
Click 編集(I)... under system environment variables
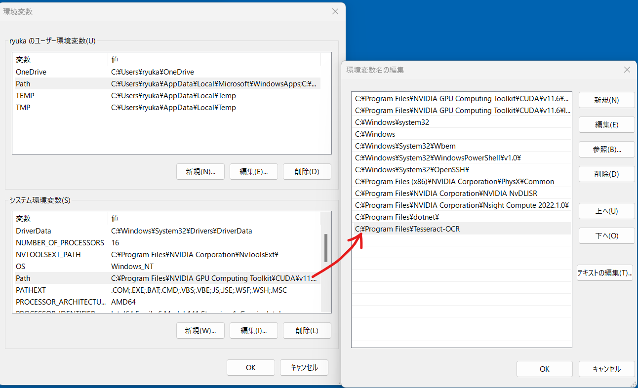pyautogui.click(x=253, y=330)
